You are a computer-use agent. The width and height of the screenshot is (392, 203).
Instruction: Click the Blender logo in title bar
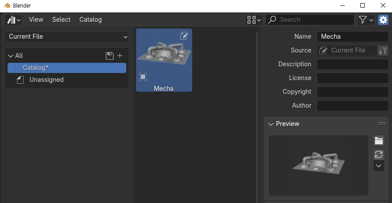7,5
